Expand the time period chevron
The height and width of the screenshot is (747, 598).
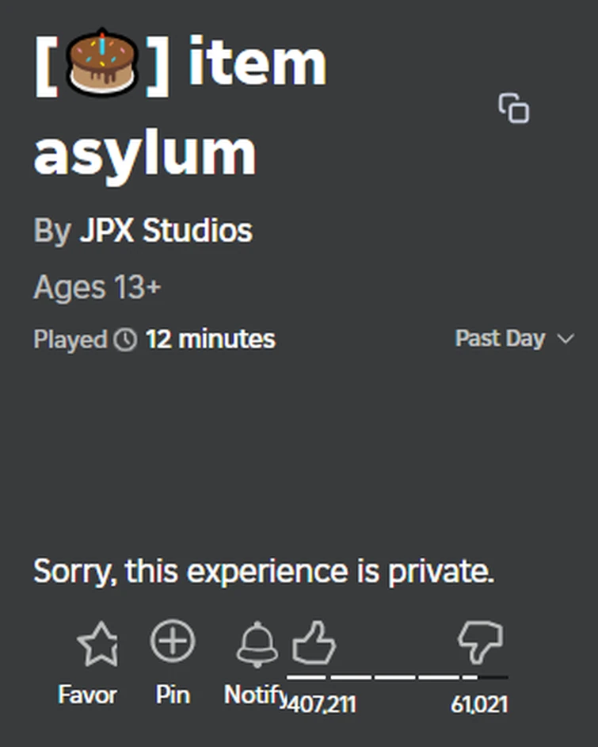[566, 339]
